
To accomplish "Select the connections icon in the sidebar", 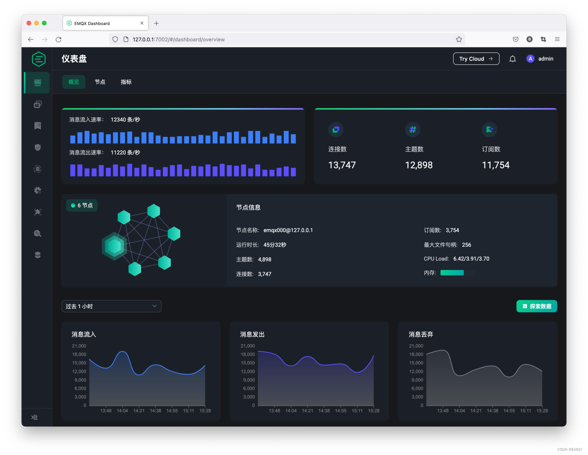I will point(37,104).
